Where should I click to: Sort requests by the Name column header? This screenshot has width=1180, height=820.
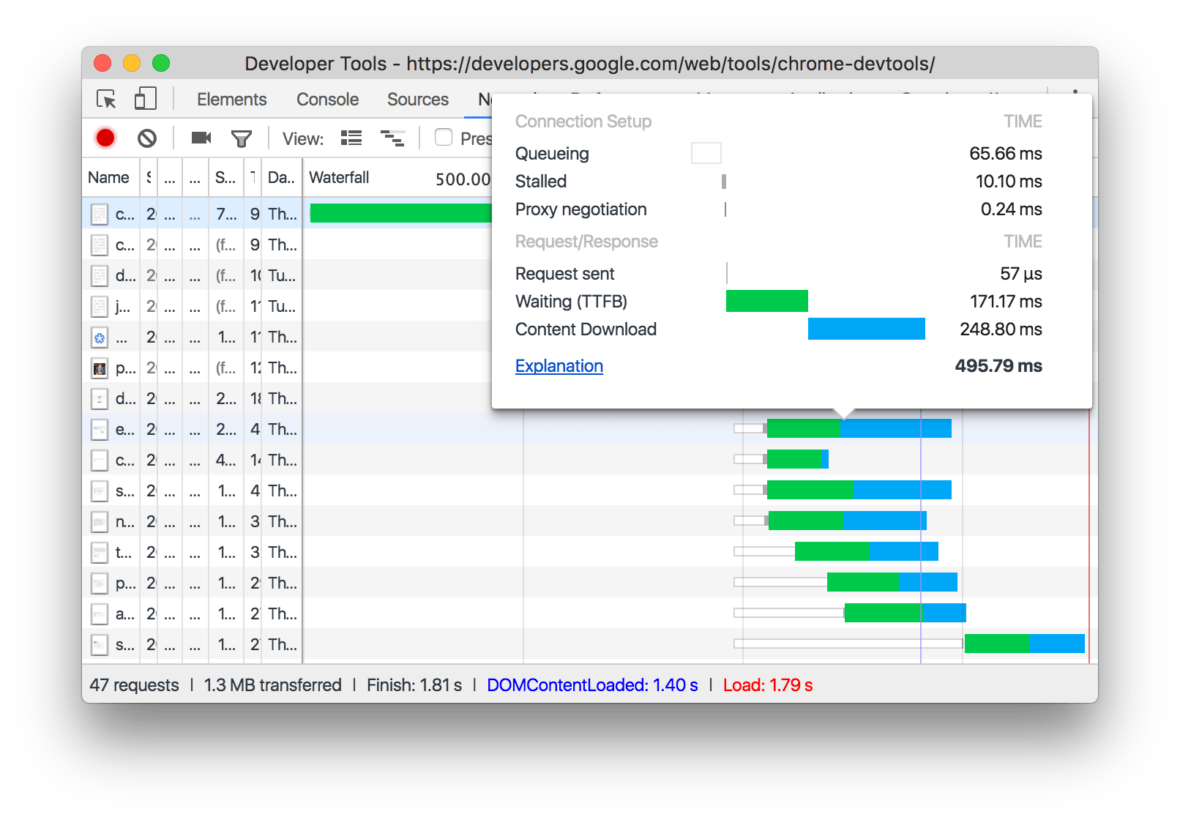click(108, 177)
